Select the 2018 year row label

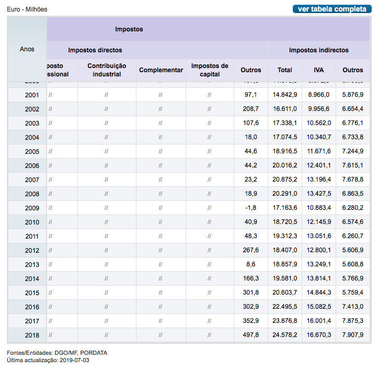click(x=32, y=334)
